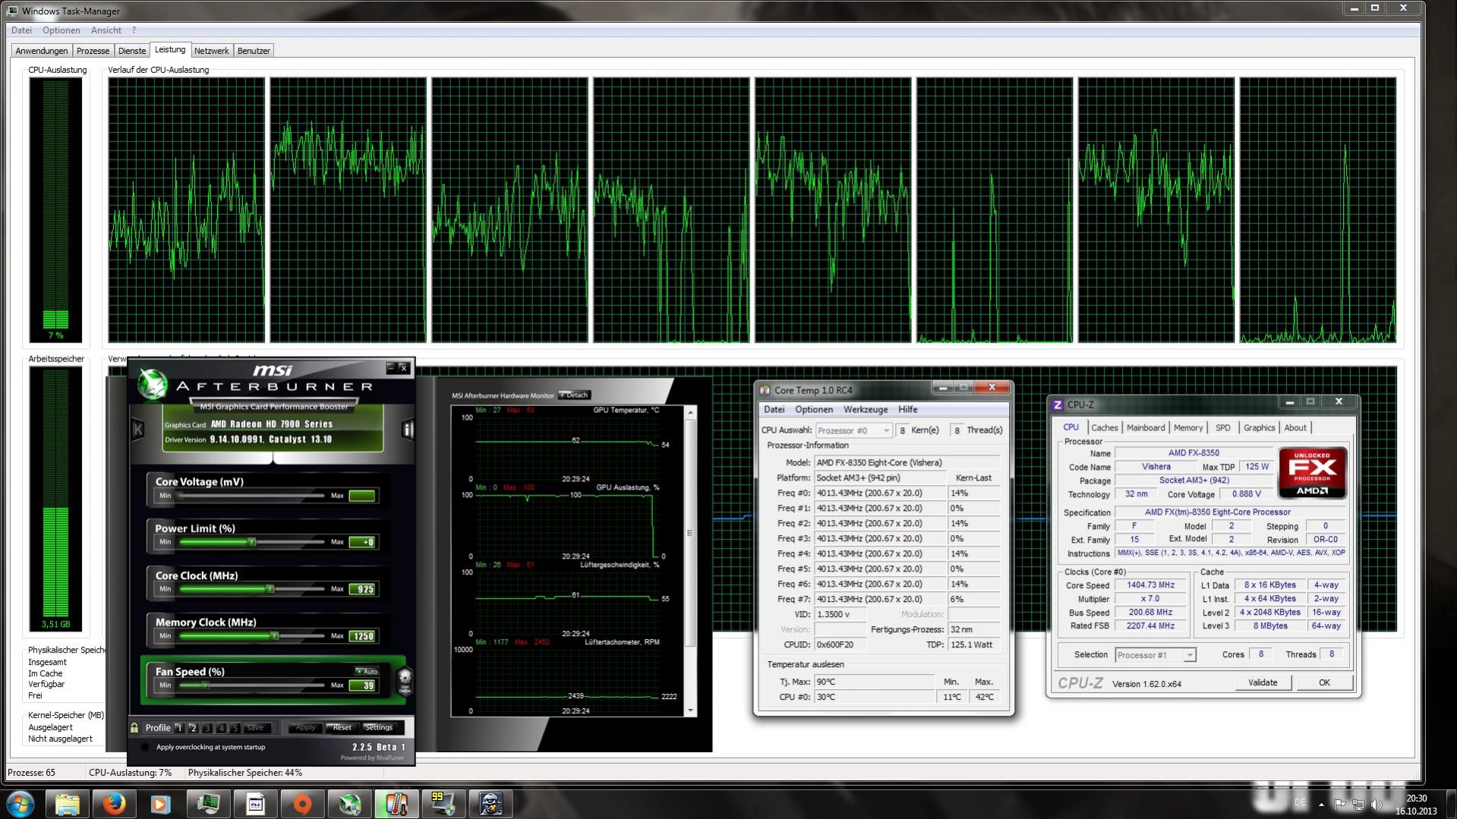This screenshot has width=1457, height=819.
Task: Open the Task Manager Ansicht menu
Action: (x=106, y=30)
